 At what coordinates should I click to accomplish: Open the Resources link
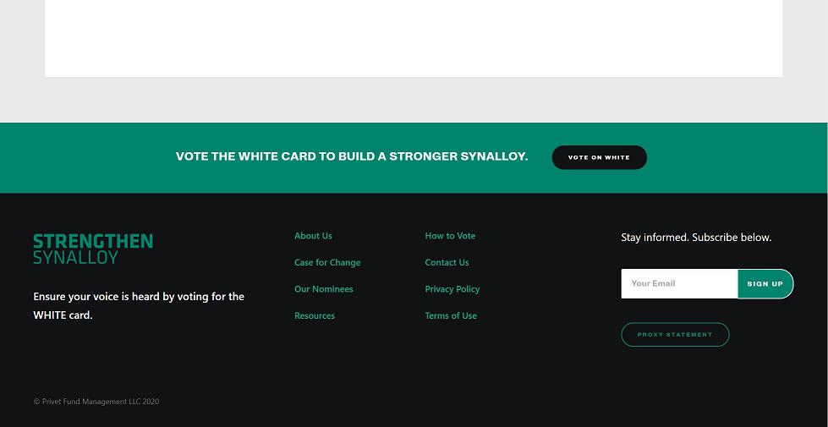[315, 316]
